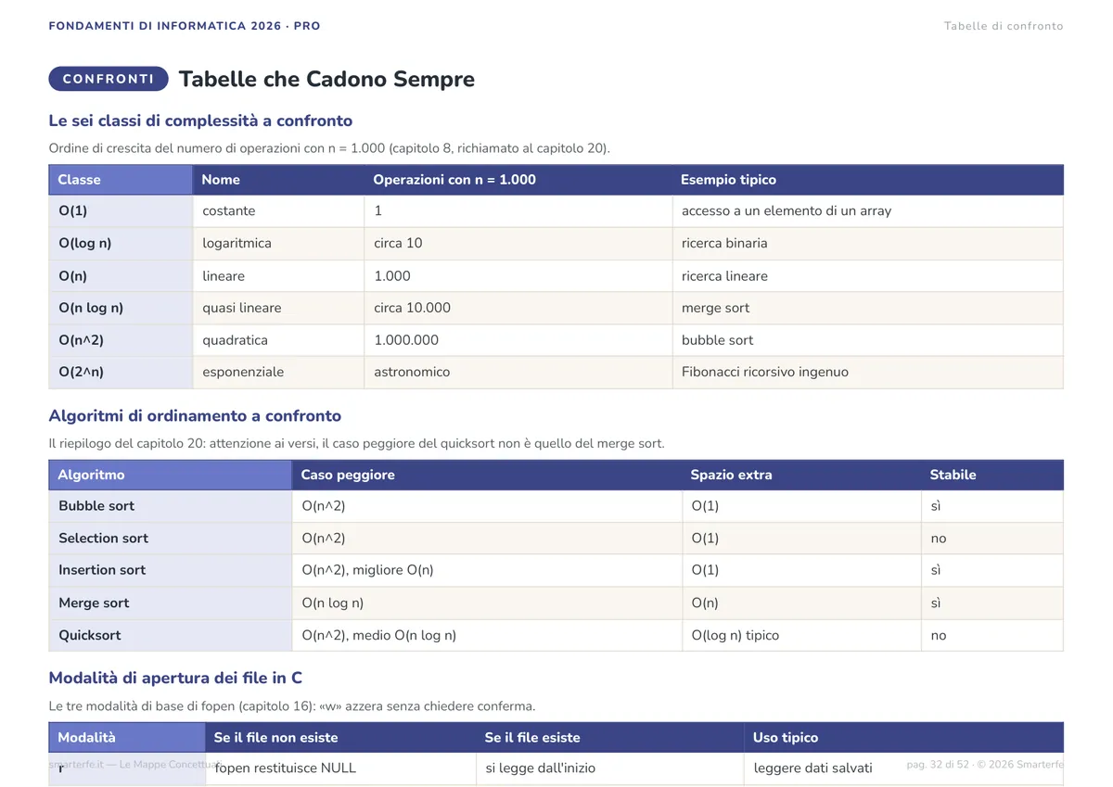Screen dimensions: 1113x787
Task: Click the header "FONDAMENTI DI INFORMATICA 2026 · PRO"
Action: pos(185,26)
